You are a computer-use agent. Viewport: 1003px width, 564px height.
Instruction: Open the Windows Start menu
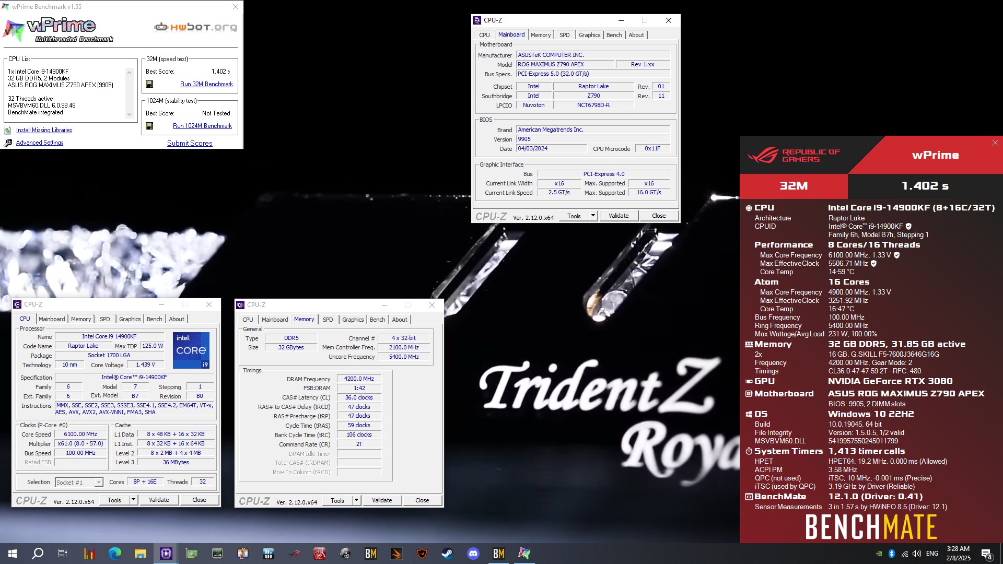click(x=13, y=554)
